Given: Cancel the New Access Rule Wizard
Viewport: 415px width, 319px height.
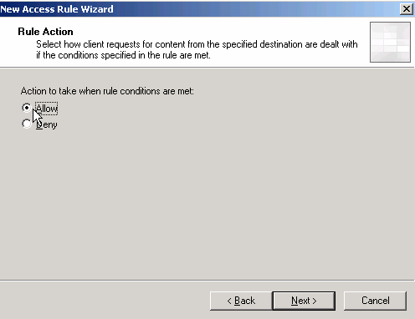Looking at the screenshot, I should [375, 301].
